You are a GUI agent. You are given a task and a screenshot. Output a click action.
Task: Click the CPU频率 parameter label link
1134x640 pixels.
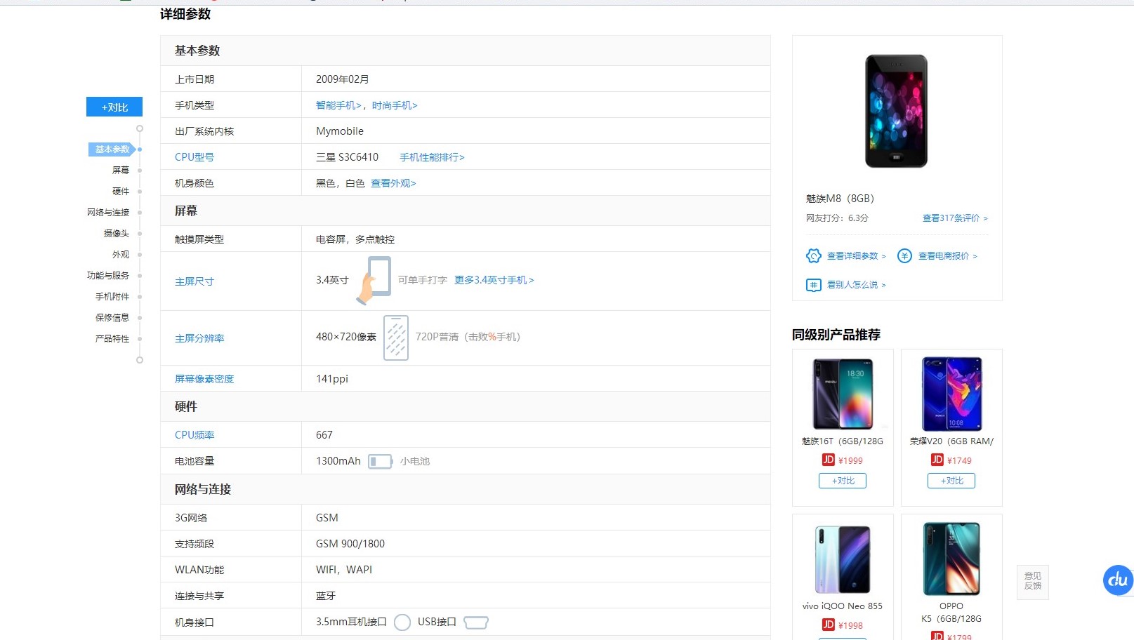[x=195, y=435]
